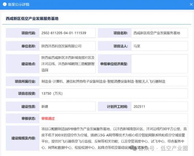Select the 西咸新区低空产业发展服务基地 section heading
The width and height of the screenshot is (194, 156).
click(32, 18)
